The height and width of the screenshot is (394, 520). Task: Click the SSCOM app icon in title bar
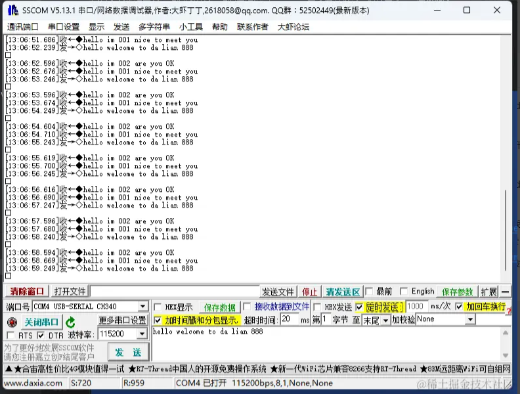(11, 11)
